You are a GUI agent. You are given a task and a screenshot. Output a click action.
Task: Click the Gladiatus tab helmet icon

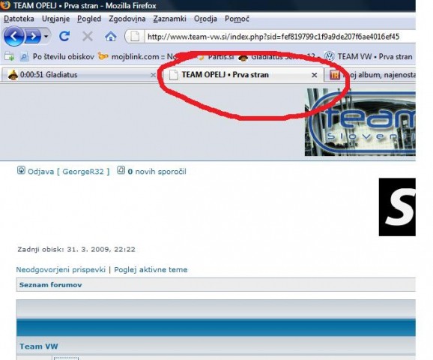coord(13,75)
